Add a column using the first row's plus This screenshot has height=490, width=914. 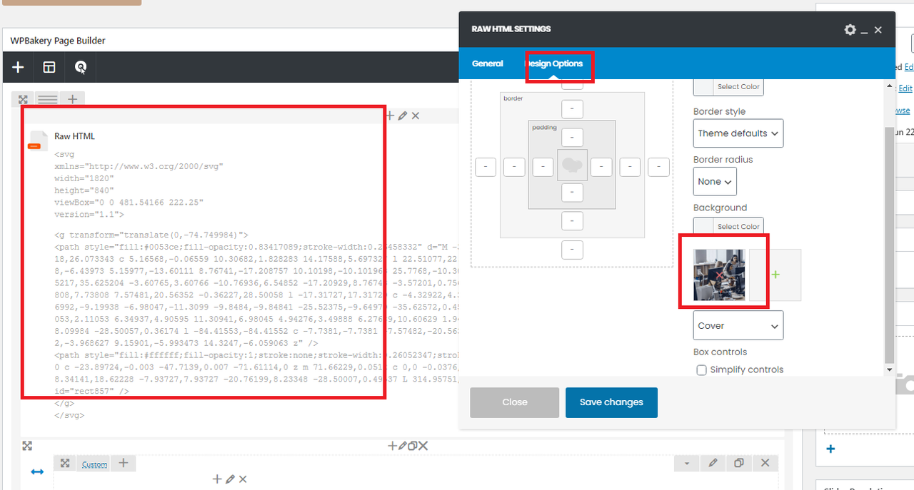tap(72, 99)
